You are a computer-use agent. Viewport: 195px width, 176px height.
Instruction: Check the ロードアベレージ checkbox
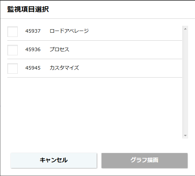(x=13, y=32)
